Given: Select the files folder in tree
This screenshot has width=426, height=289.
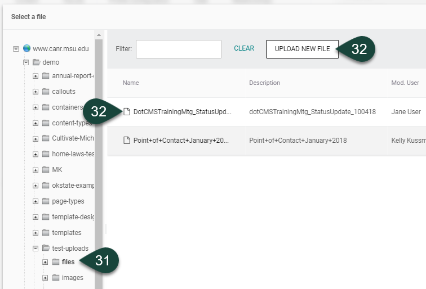Looking at the screenshot, I should tap(68, 262).
